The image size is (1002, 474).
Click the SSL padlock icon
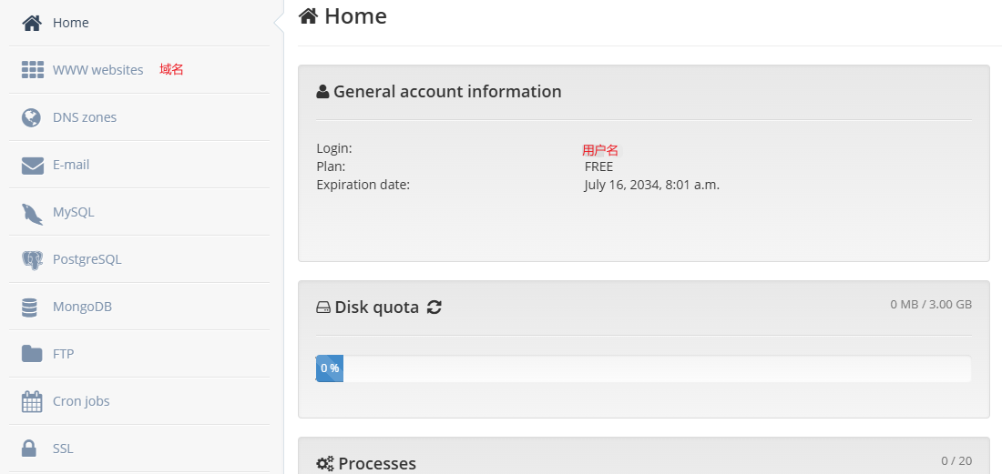pos(30,449)
